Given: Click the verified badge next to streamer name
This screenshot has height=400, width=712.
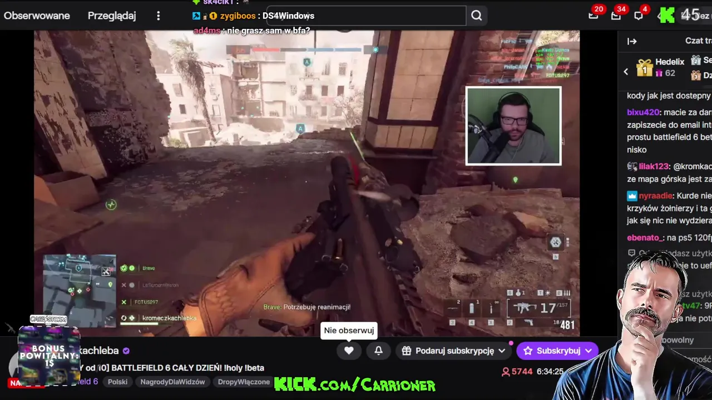Looking at the screenshot, I should (126, 351).
